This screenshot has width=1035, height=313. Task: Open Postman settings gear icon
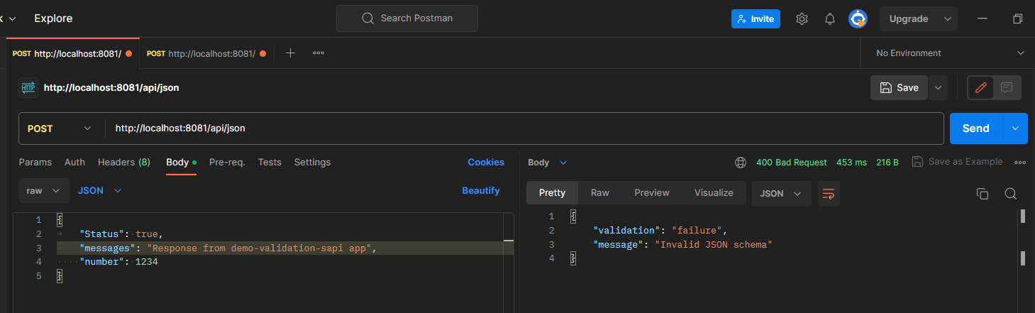pyautogui.click(x=802, y=19)
